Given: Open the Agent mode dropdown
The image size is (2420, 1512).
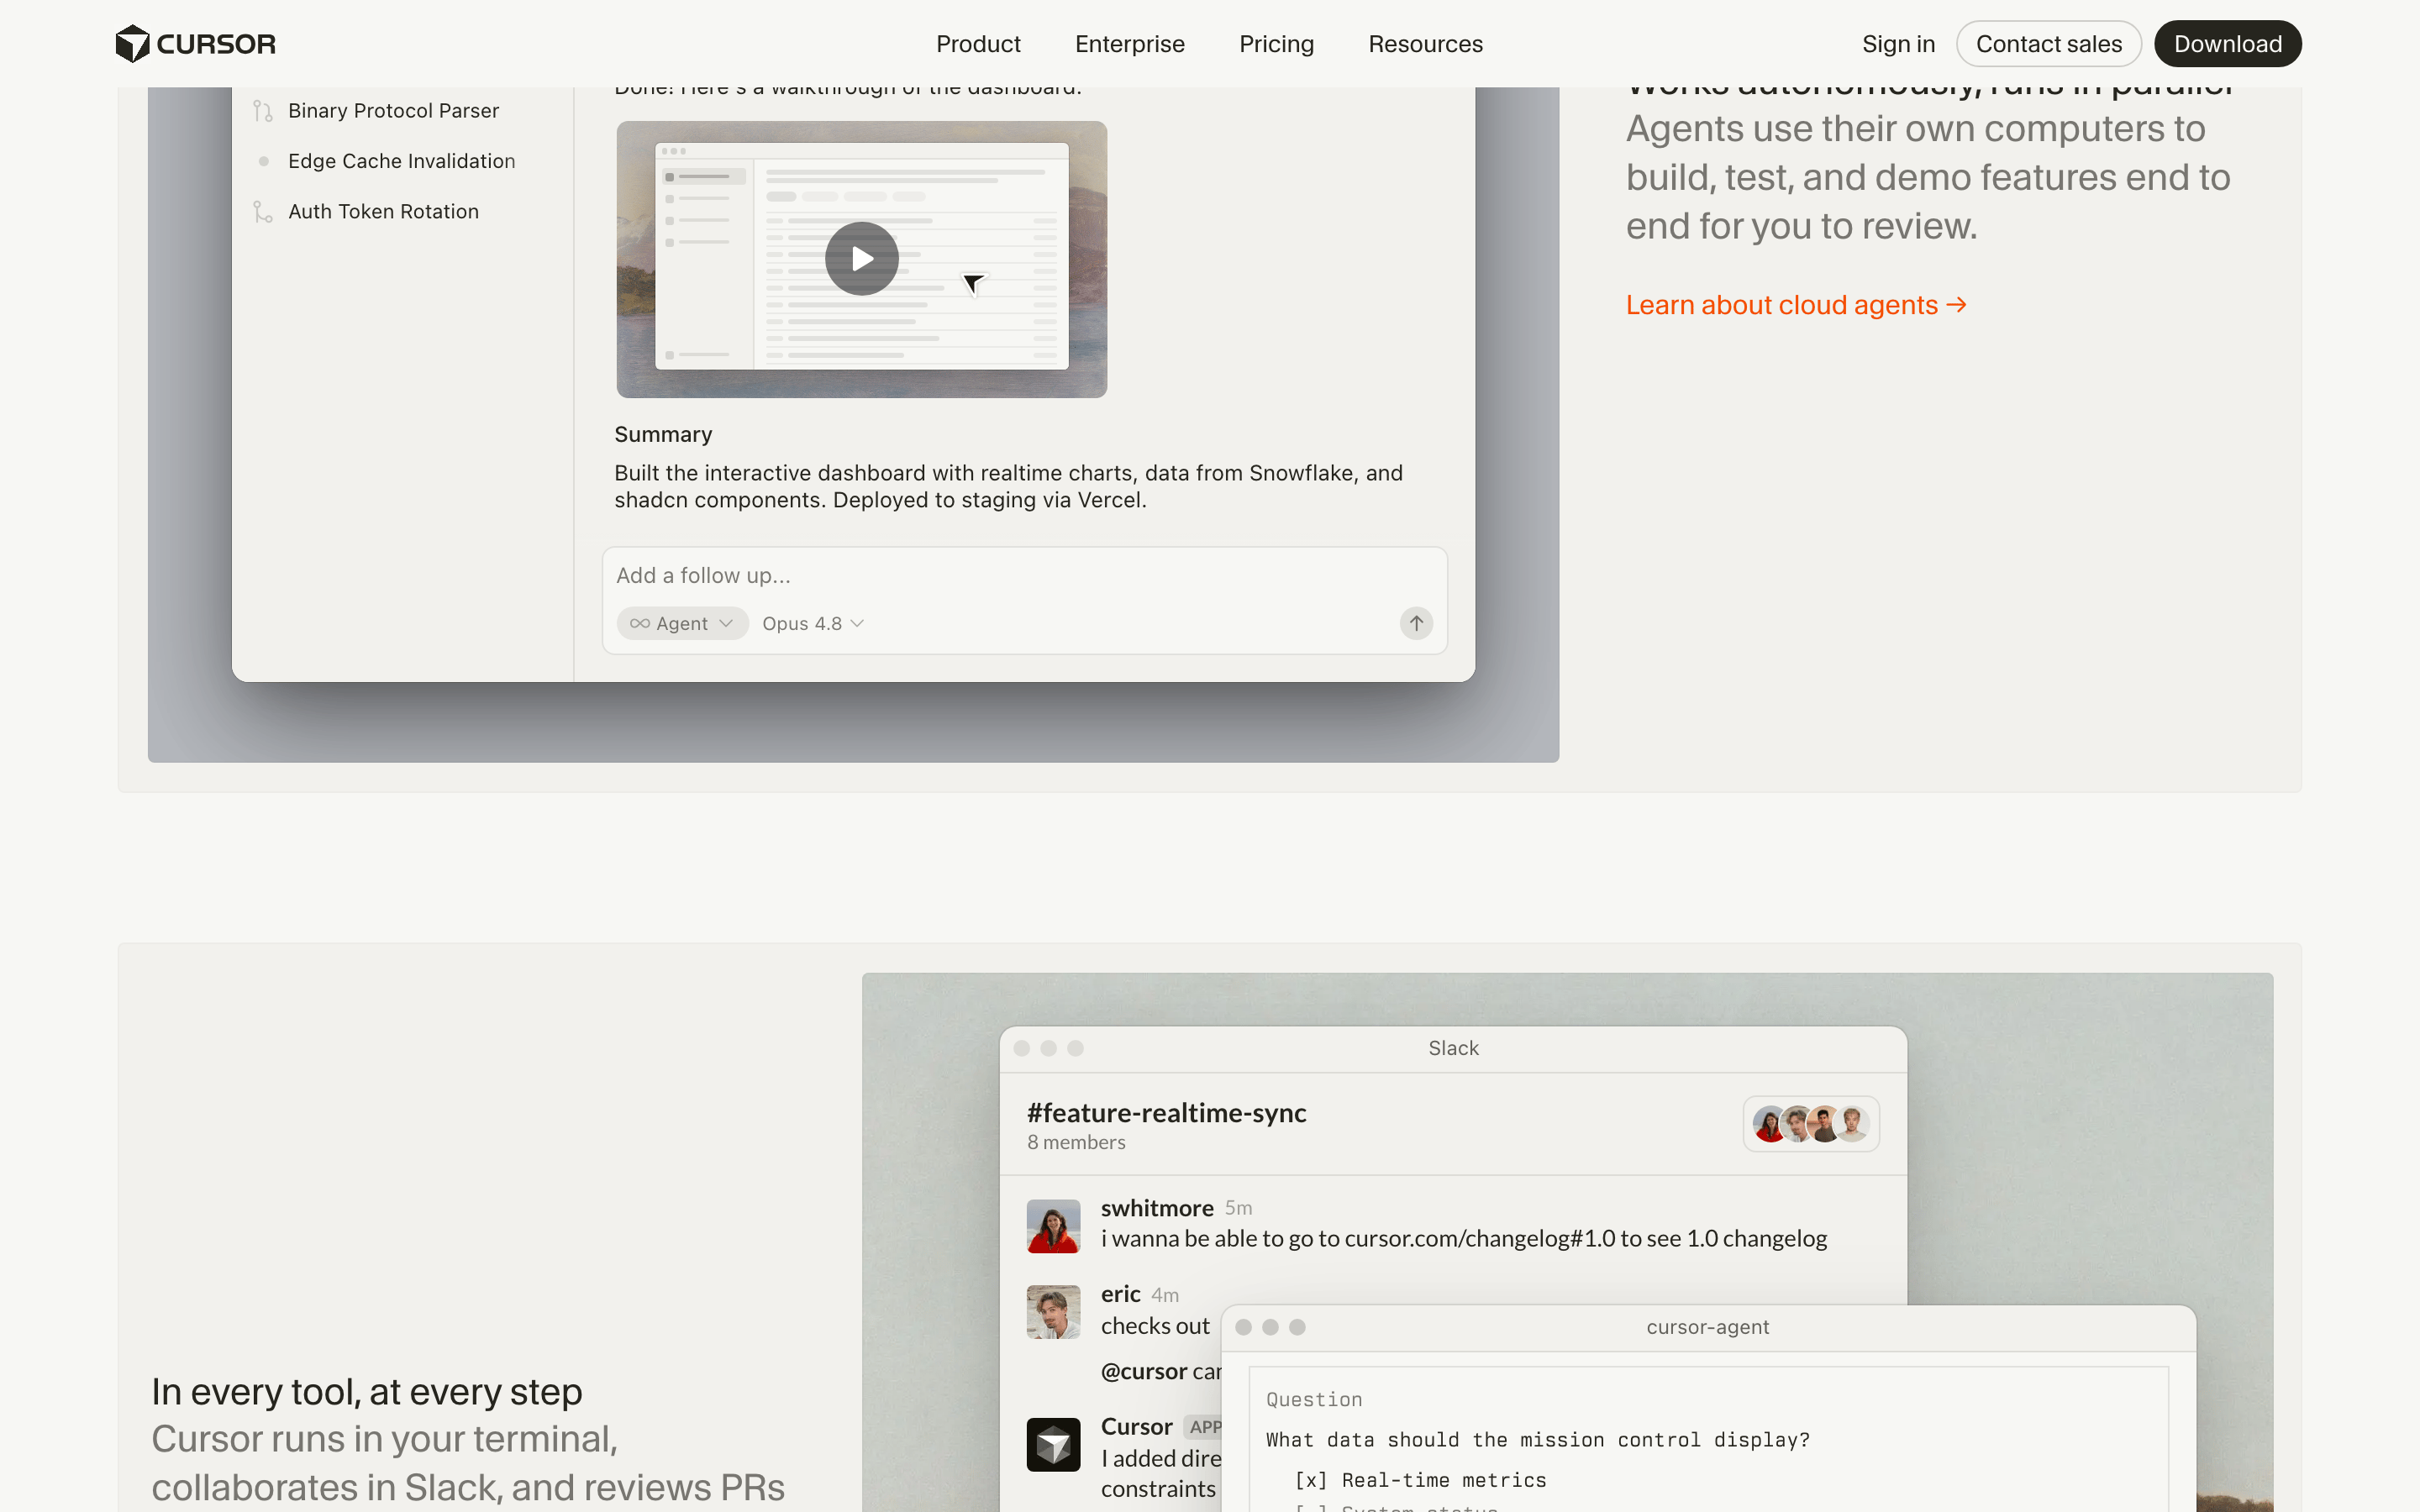Looking at the screenshot, I should 682,623.
